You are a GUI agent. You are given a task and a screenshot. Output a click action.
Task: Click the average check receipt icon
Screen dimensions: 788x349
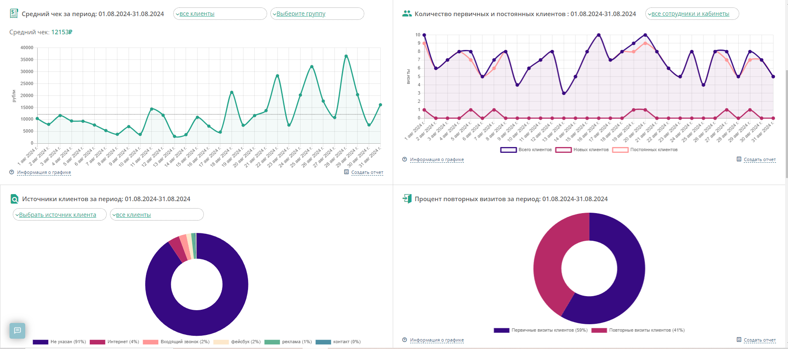[14, 14]
